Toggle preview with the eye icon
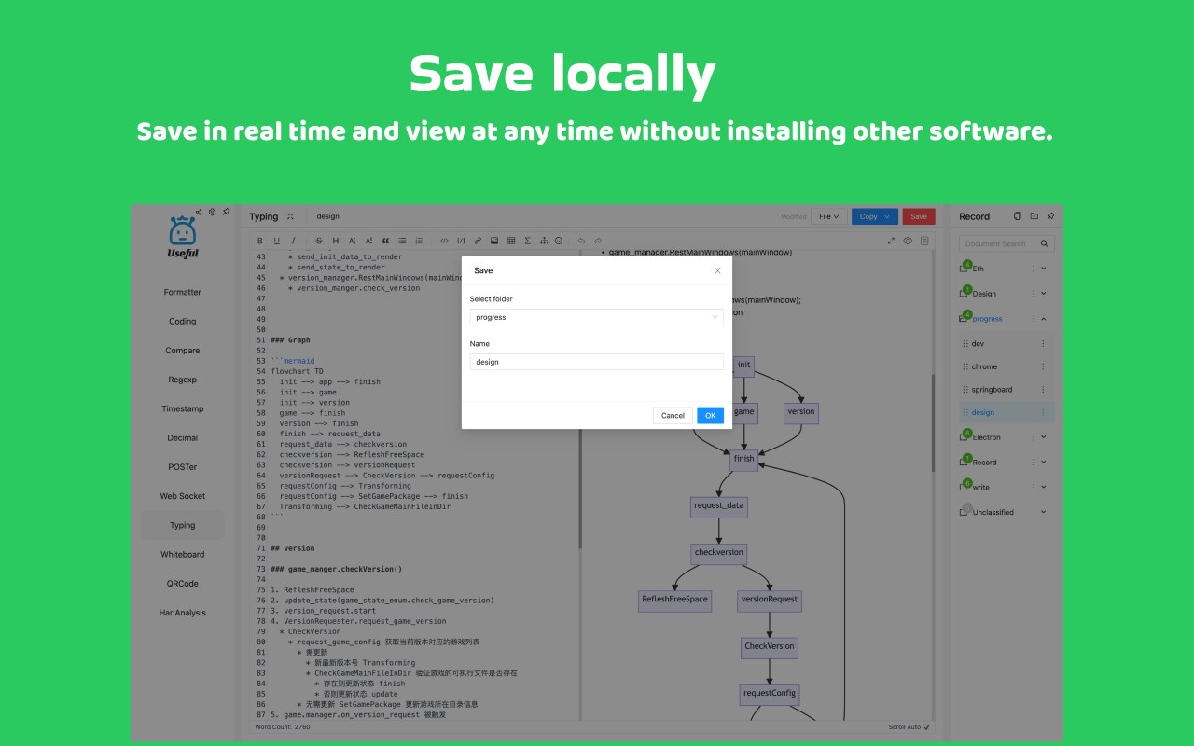Screen dimensions: 1194x746 tap(908, 241)
